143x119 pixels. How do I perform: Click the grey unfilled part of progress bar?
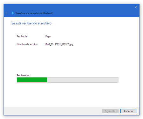[x=83, y=80]
